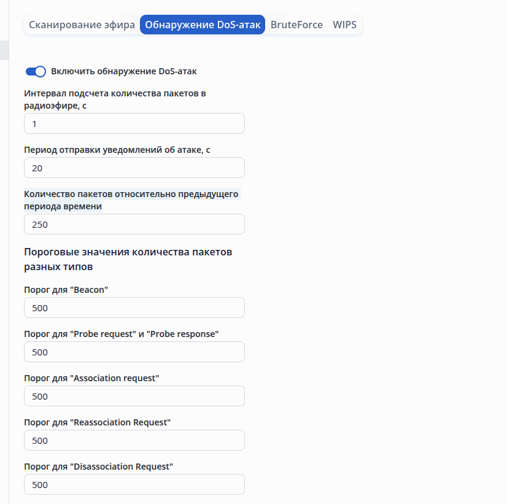Open the BruteForce tab

pos(296,25)
